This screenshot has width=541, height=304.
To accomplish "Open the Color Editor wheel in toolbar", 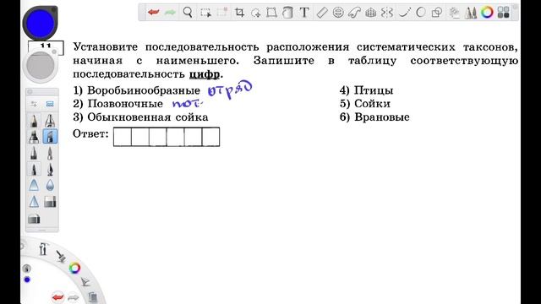I will tap(487, 13).
